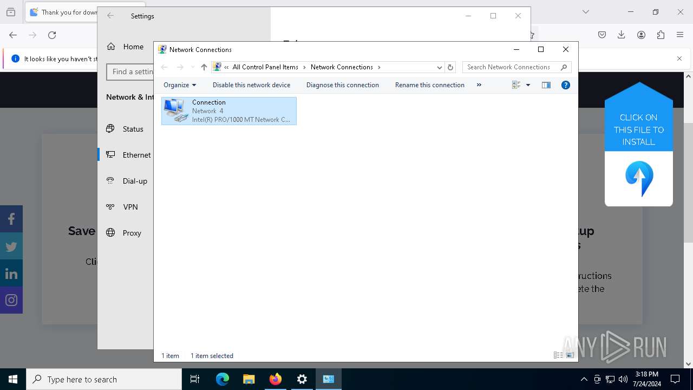This screenshot has height=390, width=693.
Task: Click the Find a setting search box
Action: tap(130, 71)
